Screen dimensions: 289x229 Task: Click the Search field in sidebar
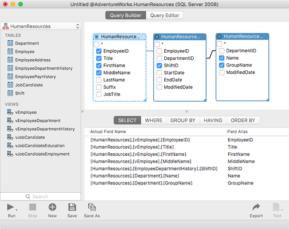(40, 196)
